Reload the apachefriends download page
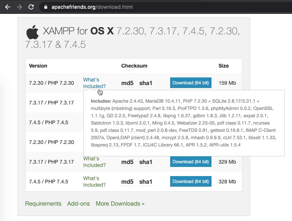The height and width of the screenshot is (221, 292). [x=31, y=7]
